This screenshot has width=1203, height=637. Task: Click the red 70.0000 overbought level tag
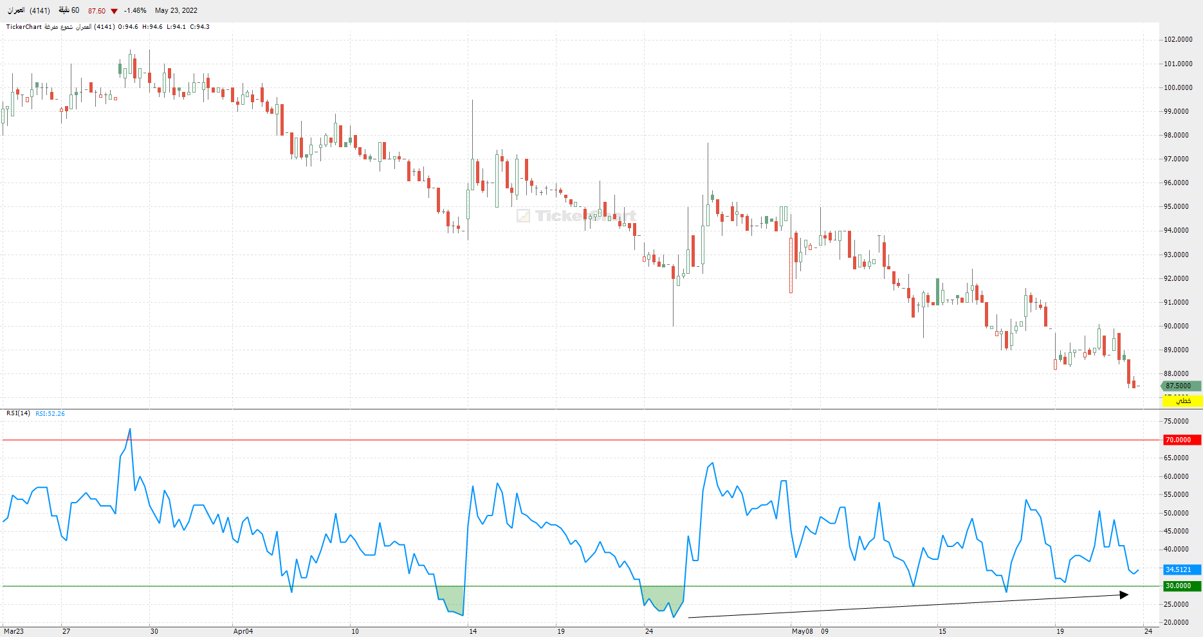[x=1181, y=440]
